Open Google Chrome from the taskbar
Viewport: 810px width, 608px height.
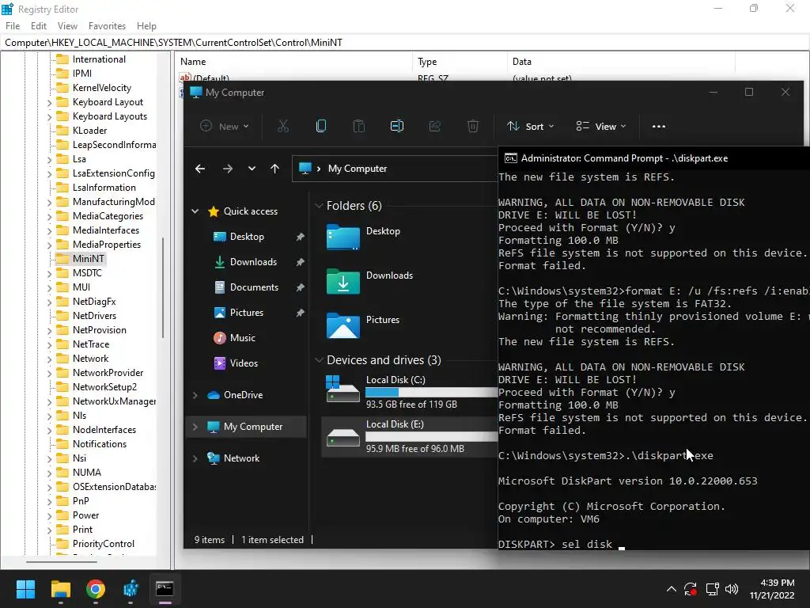(96, 589)
